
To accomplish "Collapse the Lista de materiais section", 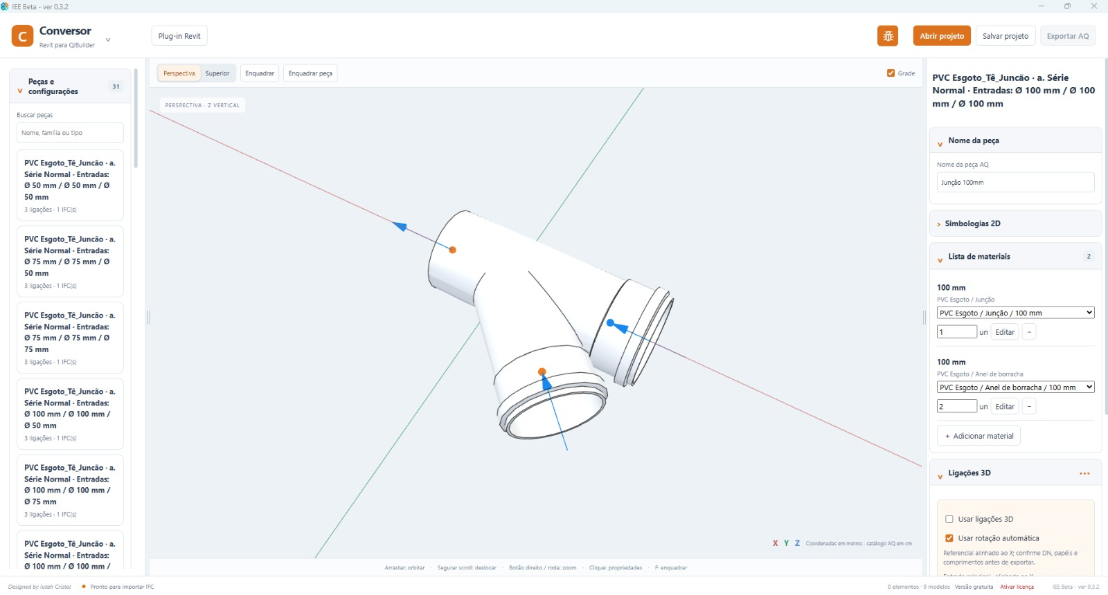I will tap(940, 260).
